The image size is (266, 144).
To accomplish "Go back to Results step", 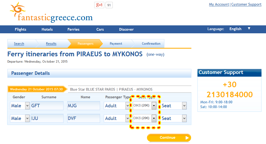I will [x=51, y=44].
